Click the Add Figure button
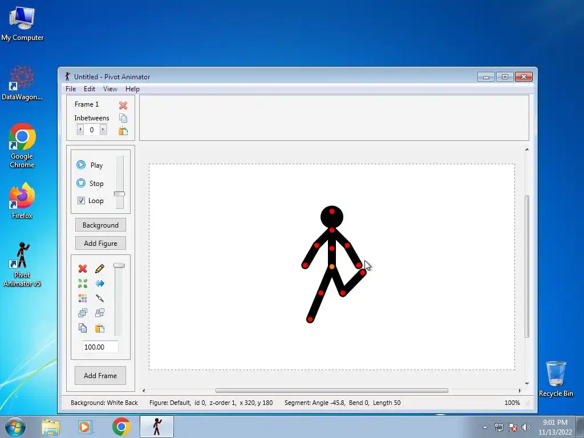Image resolution: width=584 pixels, height=438 pixels. pyautogui.click(x=100, y=243)
